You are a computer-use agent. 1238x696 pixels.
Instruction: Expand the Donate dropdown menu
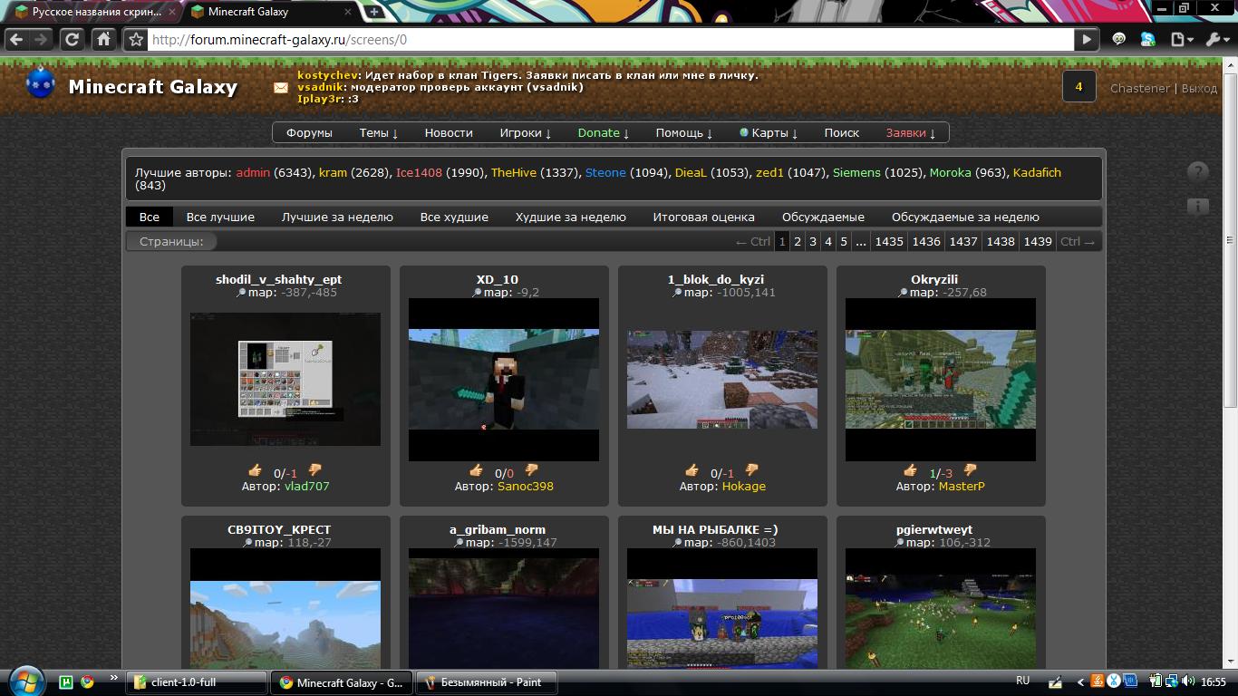[604, 132]
